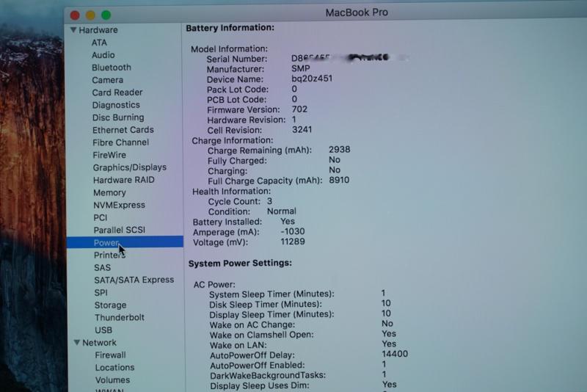
Task: Select the highlighted Power item
Action: coord(125,242)
